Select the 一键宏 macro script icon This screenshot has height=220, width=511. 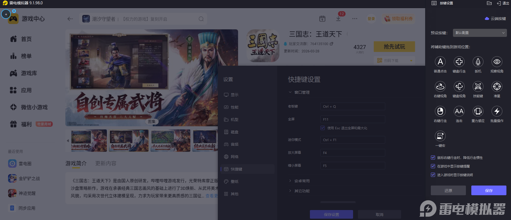coord(440,136)
